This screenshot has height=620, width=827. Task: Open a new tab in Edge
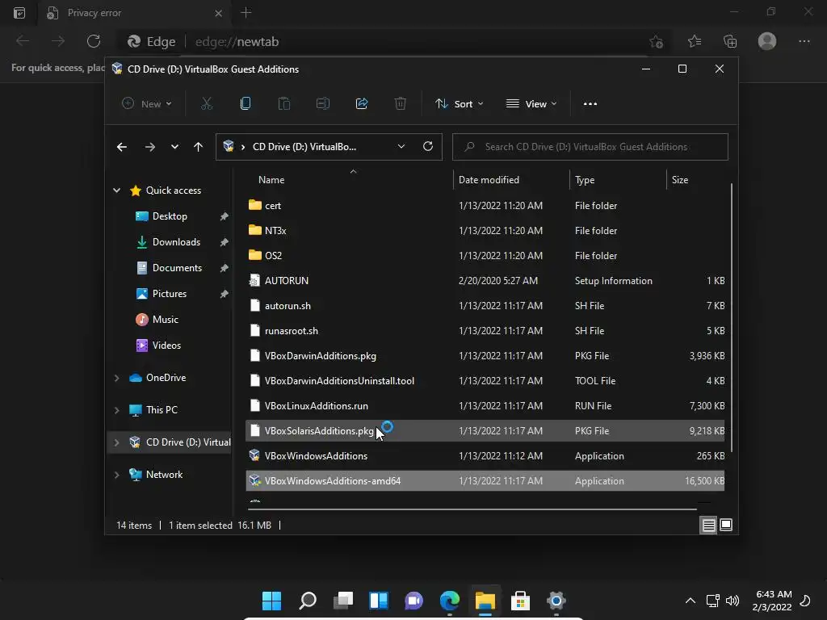point(246,13)
